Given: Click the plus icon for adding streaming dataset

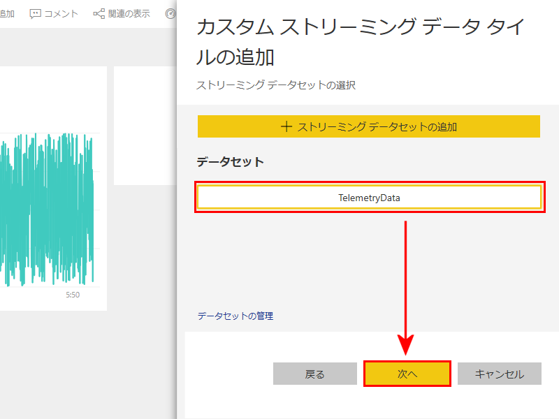Looking at the screenshot, I should point(286,126).
